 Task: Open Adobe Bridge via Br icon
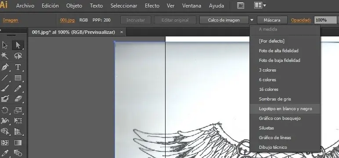(x=240, y=6)
